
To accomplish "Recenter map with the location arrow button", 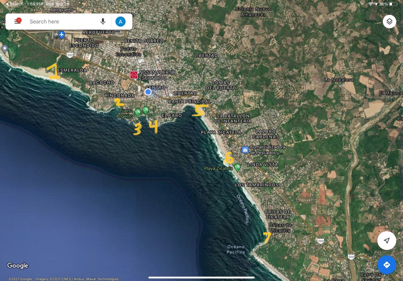I will click(x=386, y=241).
